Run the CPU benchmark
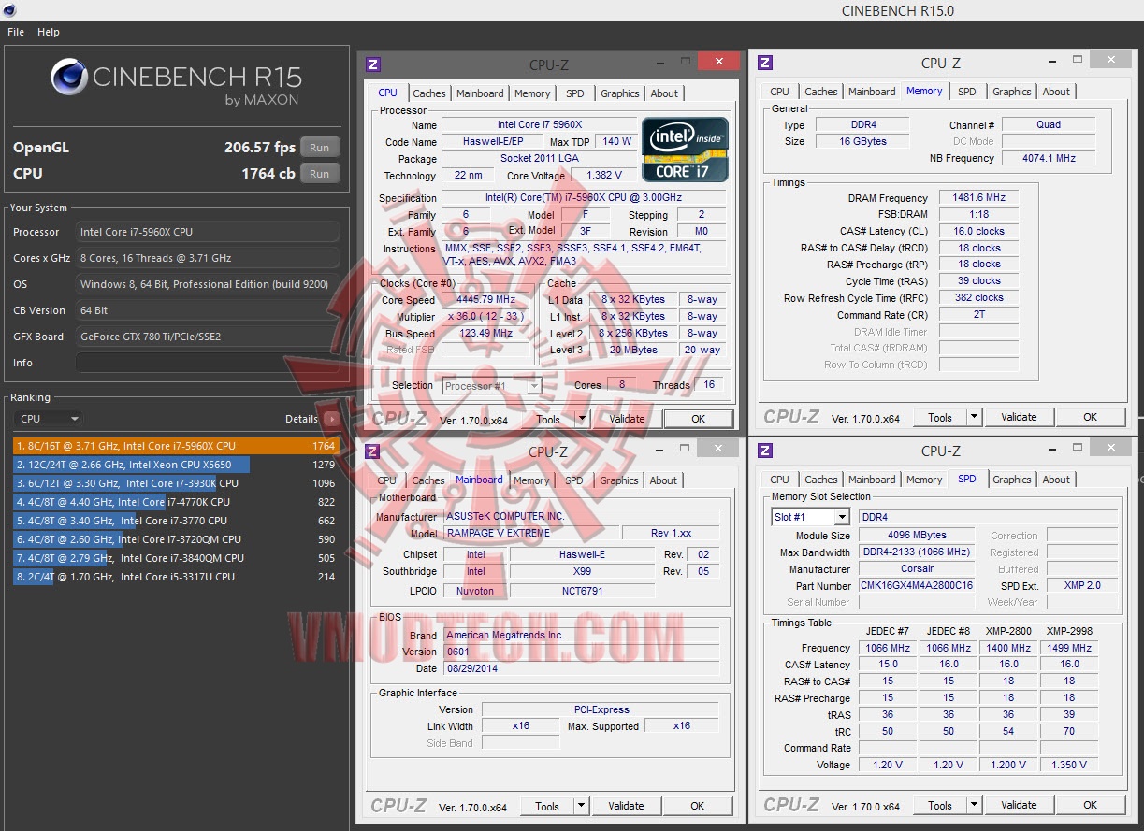The width and height of the screenshot is (1144, 831). click(320, 173)
